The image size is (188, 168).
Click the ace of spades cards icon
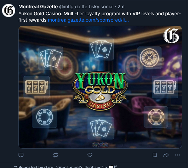[101, 128]
